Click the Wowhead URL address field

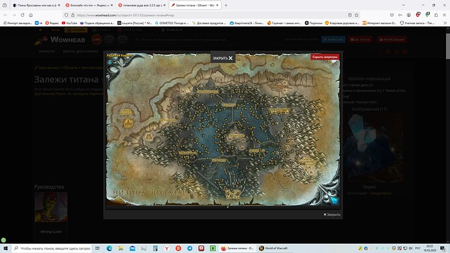(207, 15)
